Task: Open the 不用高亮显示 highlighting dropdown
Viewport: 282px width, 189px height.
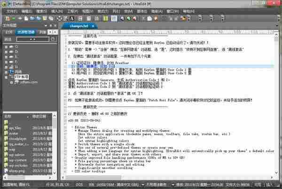Action: point(173,184)
